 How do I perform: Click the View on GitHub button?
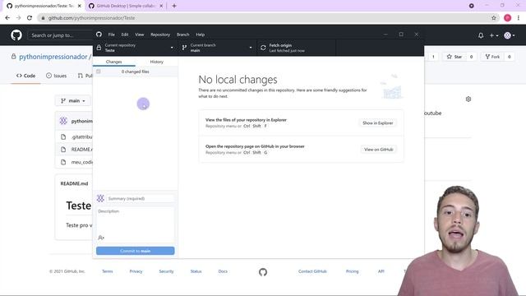[378, 150]
